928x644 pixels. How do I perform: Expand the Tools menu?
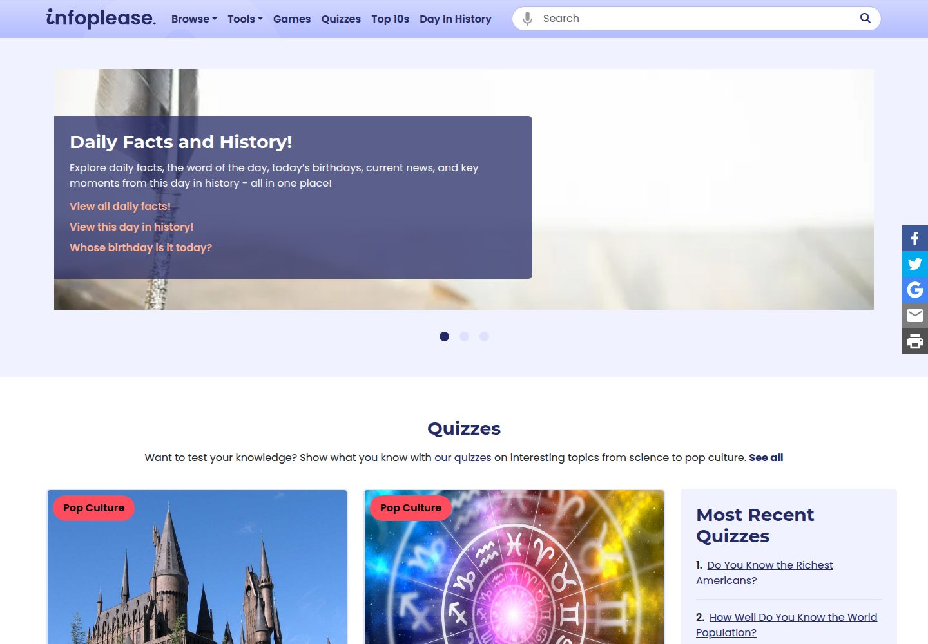coord(245,19)
